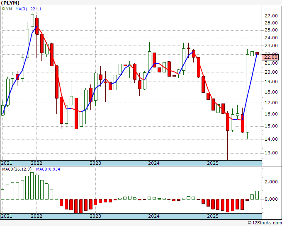Click 2023 on the MACD time axis
This screenshot has height=226, width=282.
pyautogui.click(x=95, y=216)
